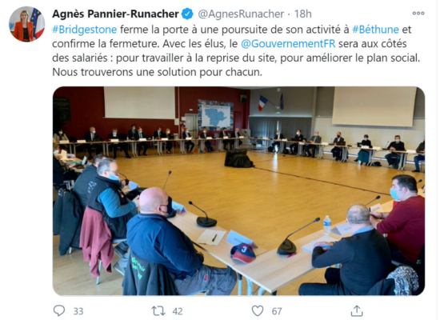This screenshot has height=320, width=440.
Task: Open the @AgnesRunacher handle
Action: click(241, 14)
